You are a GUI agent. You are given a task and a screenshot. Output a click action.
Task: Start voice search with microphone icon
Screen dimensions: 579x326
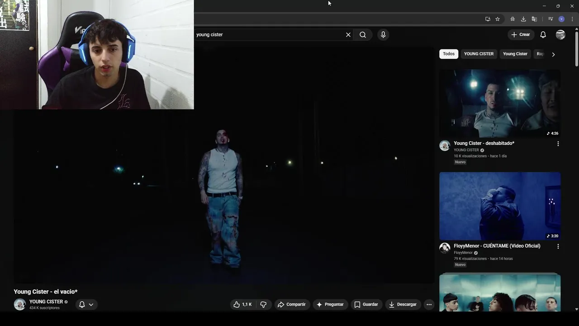coord(383,34)
